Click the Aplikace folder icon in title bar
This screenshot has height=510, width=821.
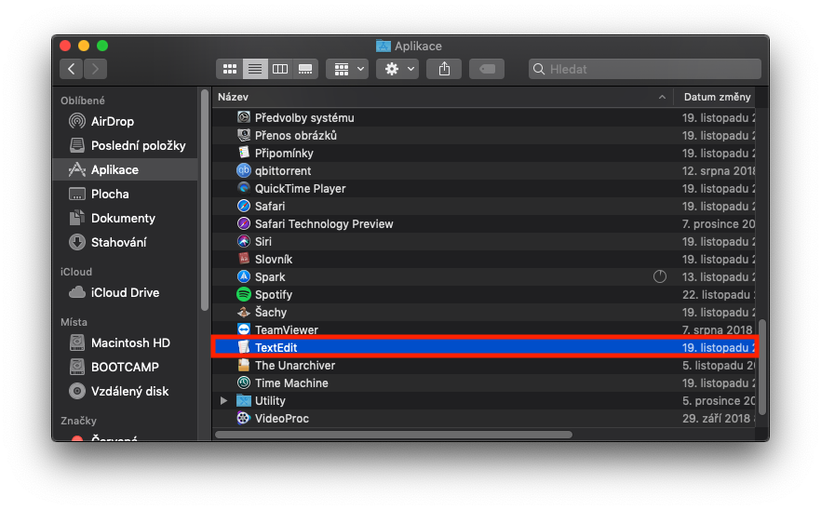point(384,47)
